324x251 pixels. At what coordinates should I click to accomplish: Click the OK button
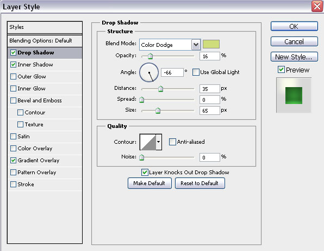pos(294,26)
